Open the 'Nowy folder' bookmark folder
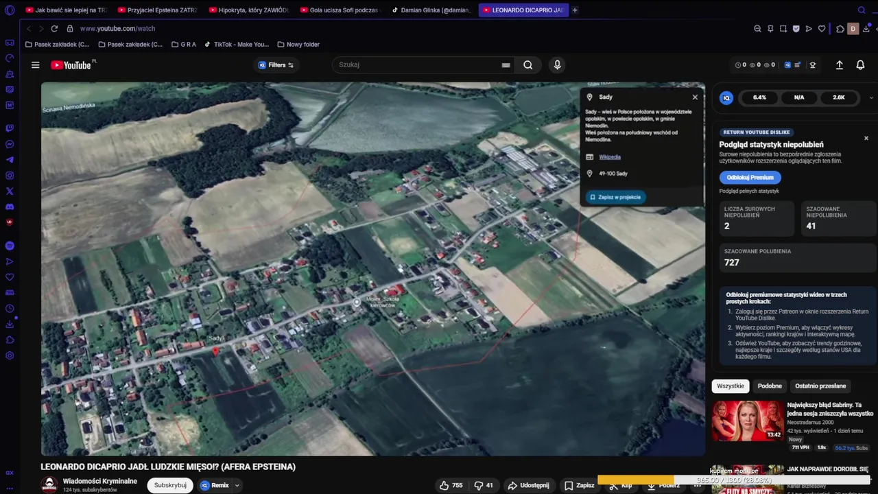Screen dimensions: 878x494 [298, 45]
